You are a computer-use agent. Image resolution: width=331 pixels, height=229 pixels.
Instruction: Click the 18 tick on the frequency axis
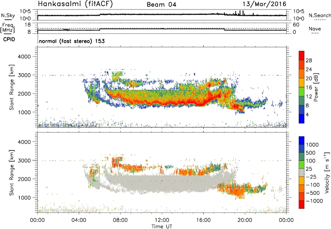click(x=28, y=25)
